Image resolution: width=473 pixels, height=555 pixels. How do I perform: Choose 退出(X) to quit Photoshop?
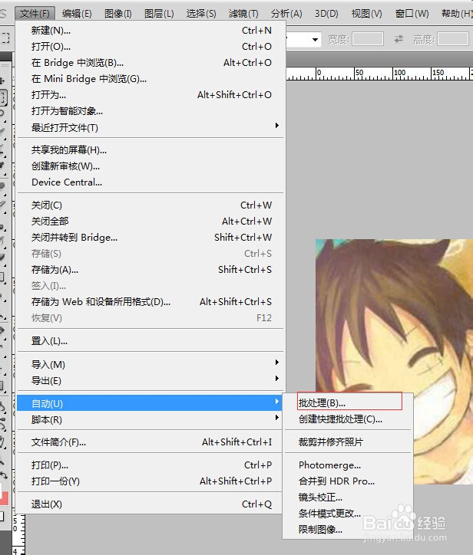tap(150, 504)
